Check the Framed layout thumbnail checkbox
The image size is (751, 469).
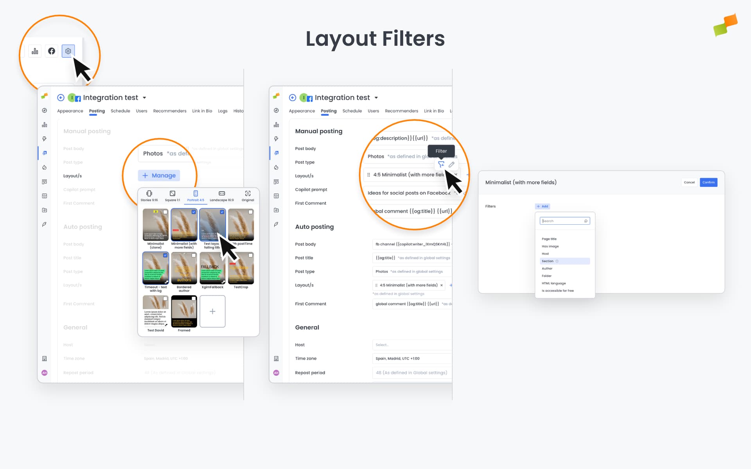point(194,298)
